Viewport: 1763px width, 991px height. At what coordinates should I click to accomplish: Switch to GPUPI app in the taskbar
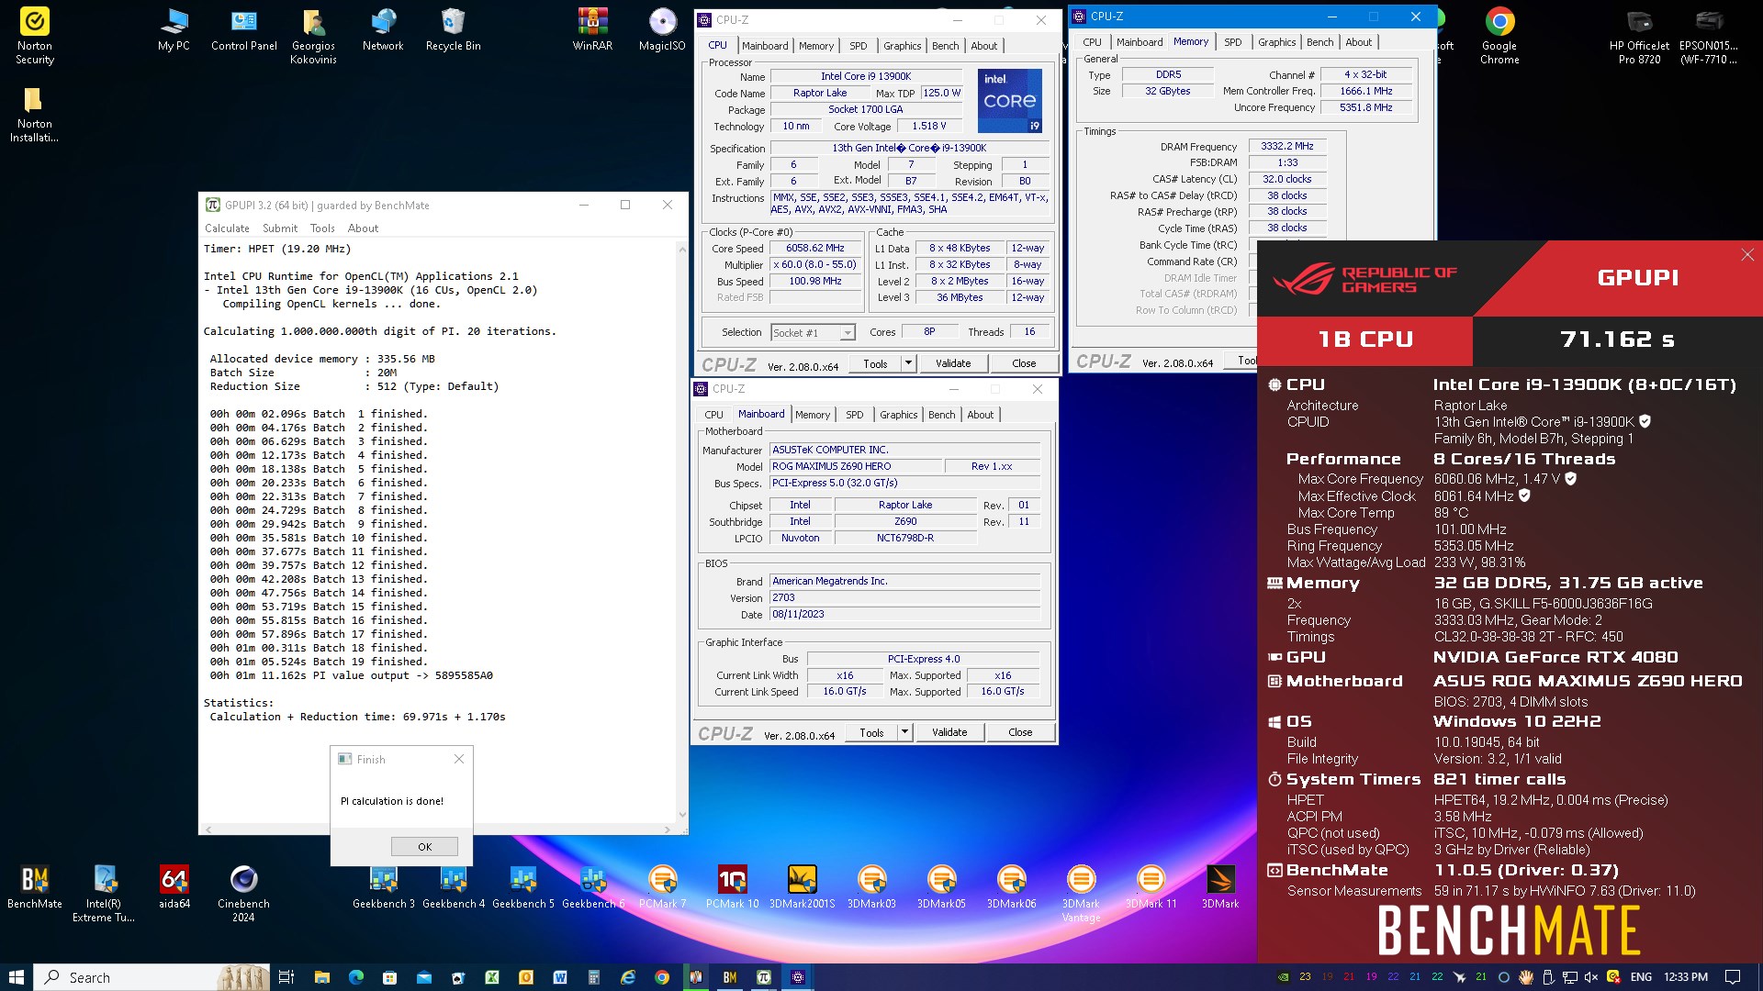[763, 977]
